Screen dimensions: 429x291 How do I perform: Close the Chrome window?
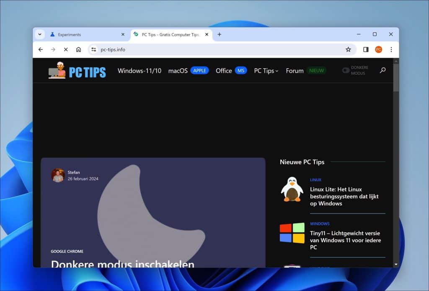pyautogui.click(x=391, y=34)
